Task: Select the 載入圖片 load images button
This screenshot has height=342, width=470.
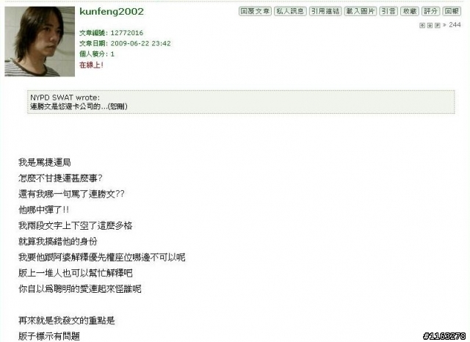Action: tap(361, 12)
